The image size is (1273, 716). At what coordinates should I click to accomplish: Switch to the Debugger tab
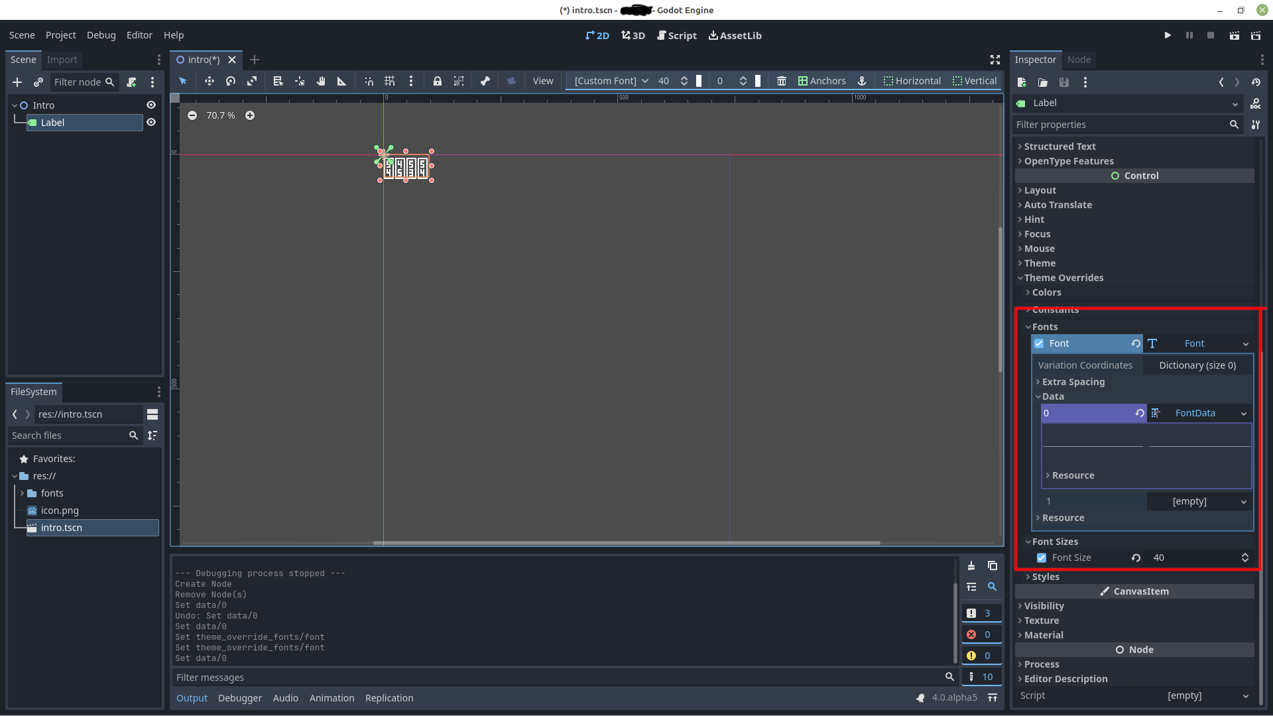pyautogui.click(x=240, y=698)
